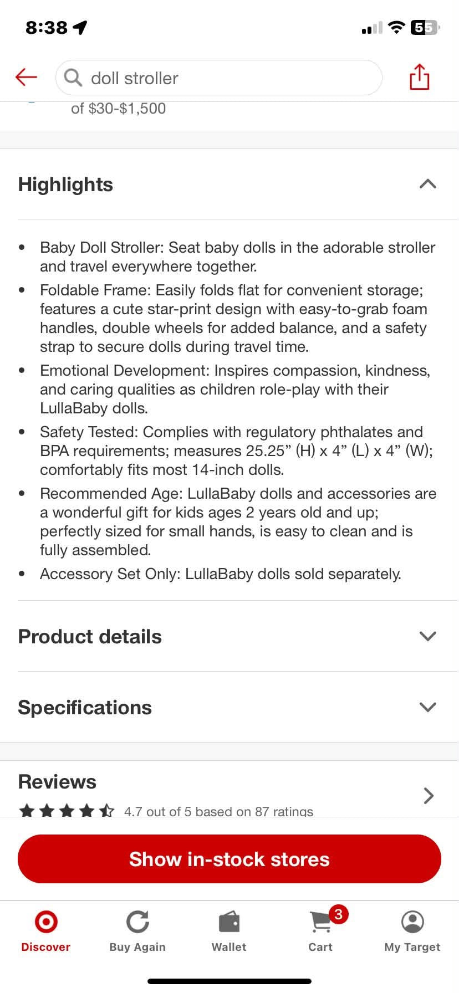
Task: Tap the red back arrow
Action: tap(26, 77)
